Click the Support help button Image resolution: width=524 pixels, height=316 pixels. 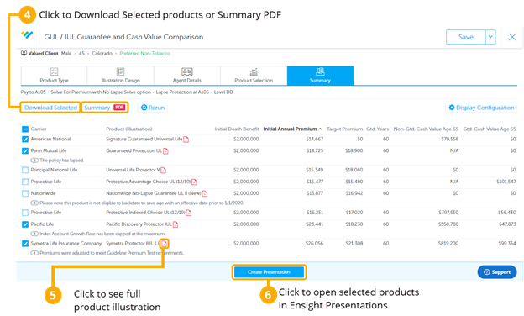click(x=497, y=272)
